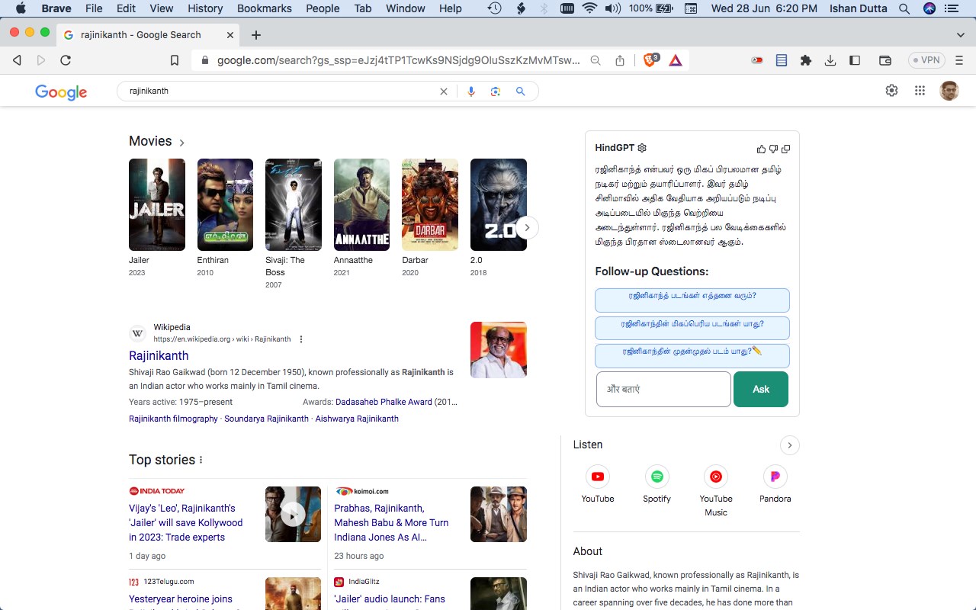Click the Enthiran movie poster
This screenshot has width=976, height=610.
click(x=225, y=204)
